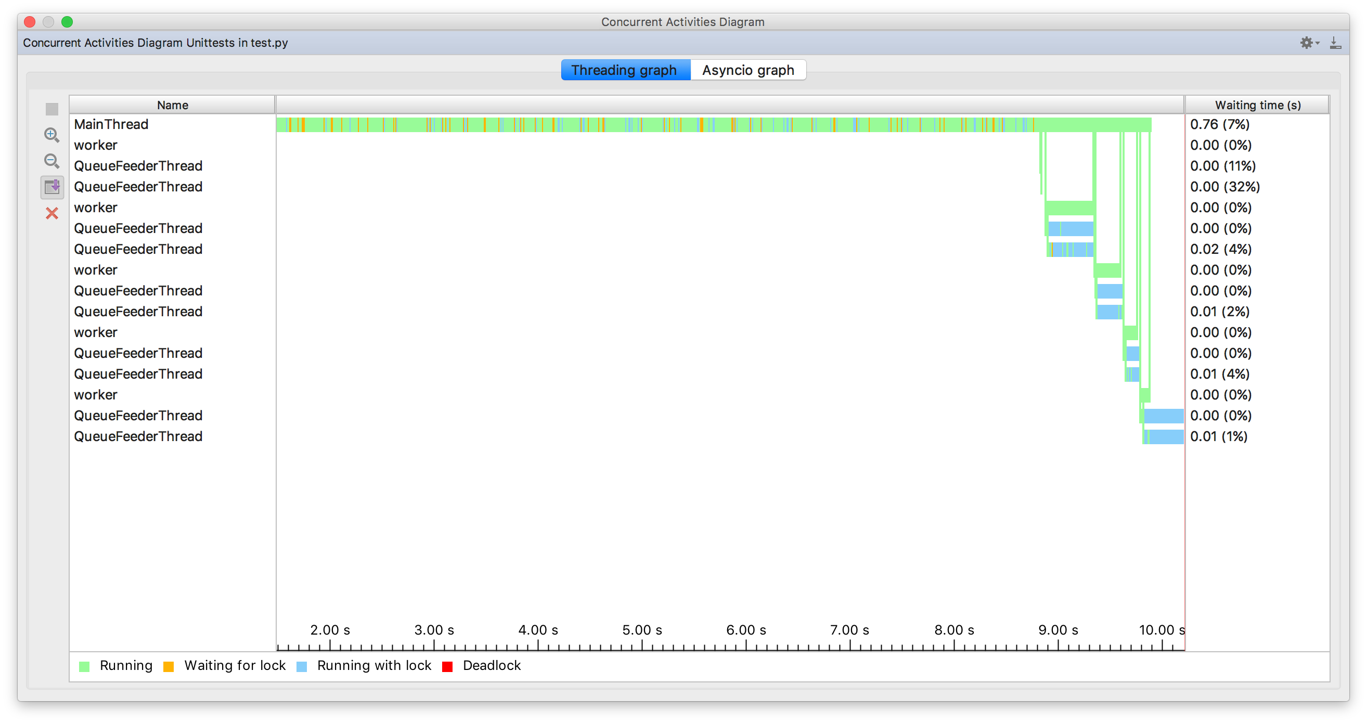Click the settings gear icon
Screen dimensions: 1367x723
pos(1306,42)
